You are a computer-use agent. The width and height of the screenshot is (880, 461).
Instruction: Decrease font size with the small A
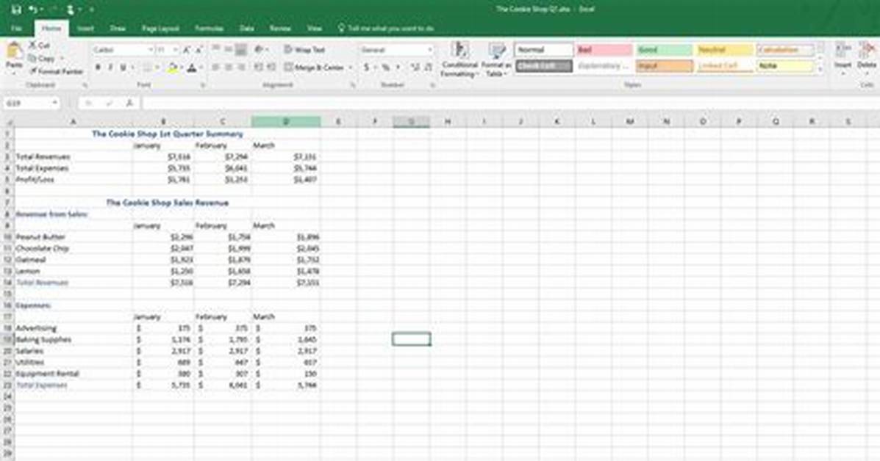point(199,50)
